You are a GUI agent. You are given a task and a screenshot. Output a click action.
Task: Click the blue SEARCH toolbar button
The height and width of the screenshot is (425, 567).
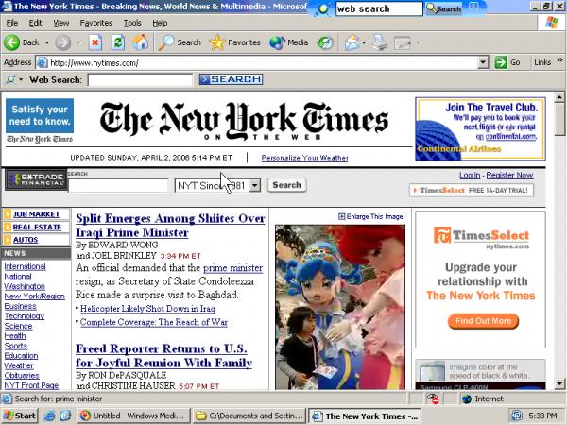click(x=231, y=79)
